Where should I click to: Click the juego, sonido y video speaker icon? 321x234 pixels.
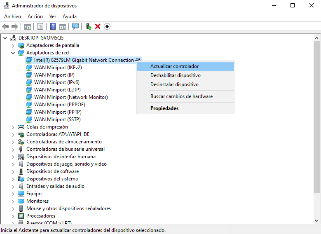click(x=21, y=164)
